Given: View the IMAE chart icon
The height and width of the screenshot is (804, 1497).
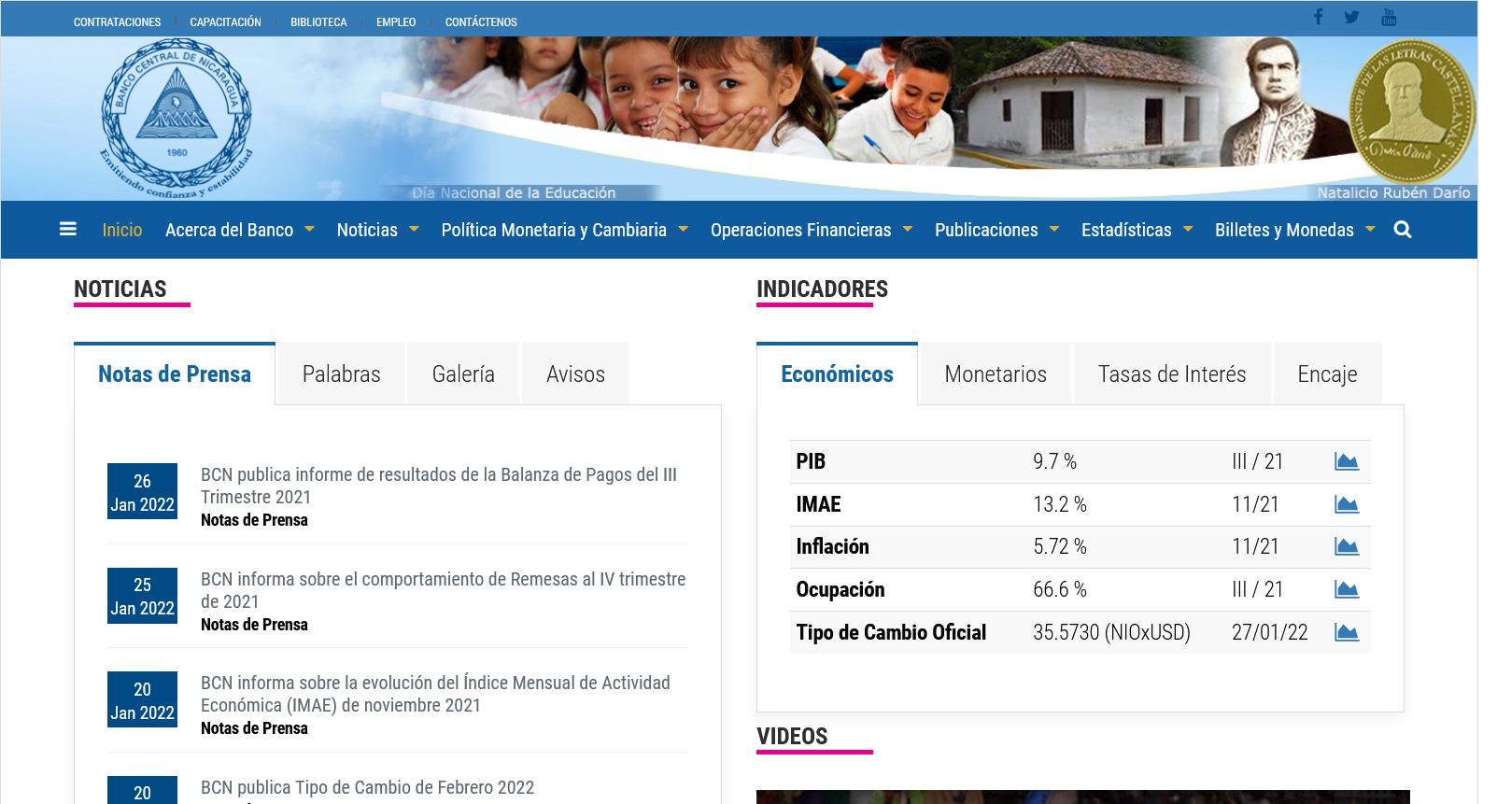Looking at the screenshot, I should (1346, 504).
